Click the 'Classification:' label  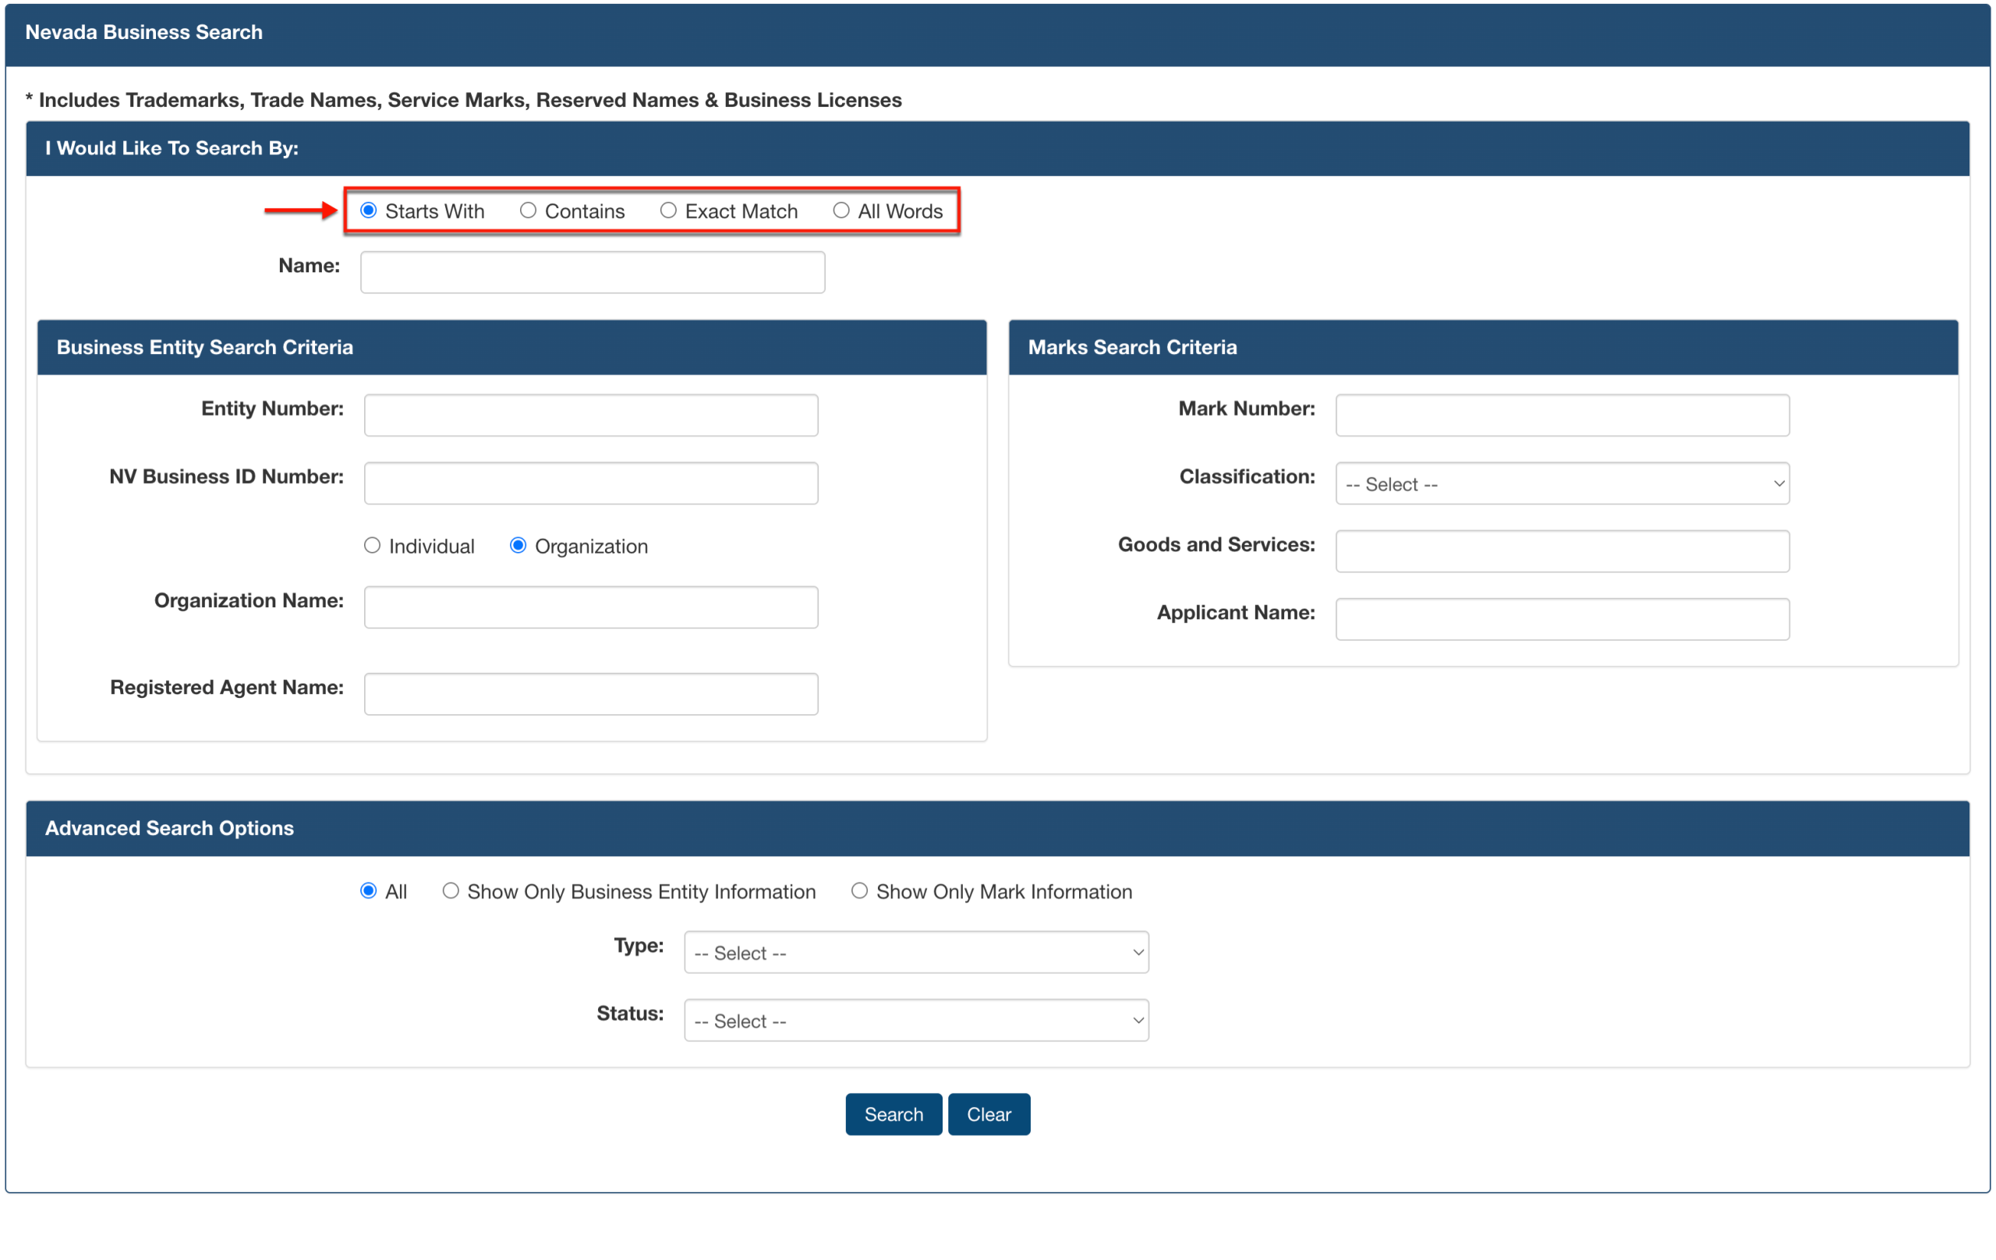point(1247,476)
